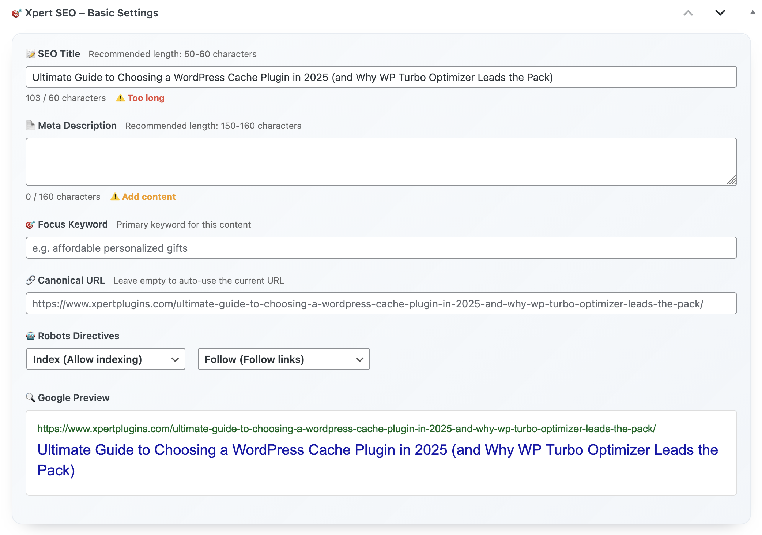Click inside the Meta Description textarea
762x535 pixels.
[381, 162]
